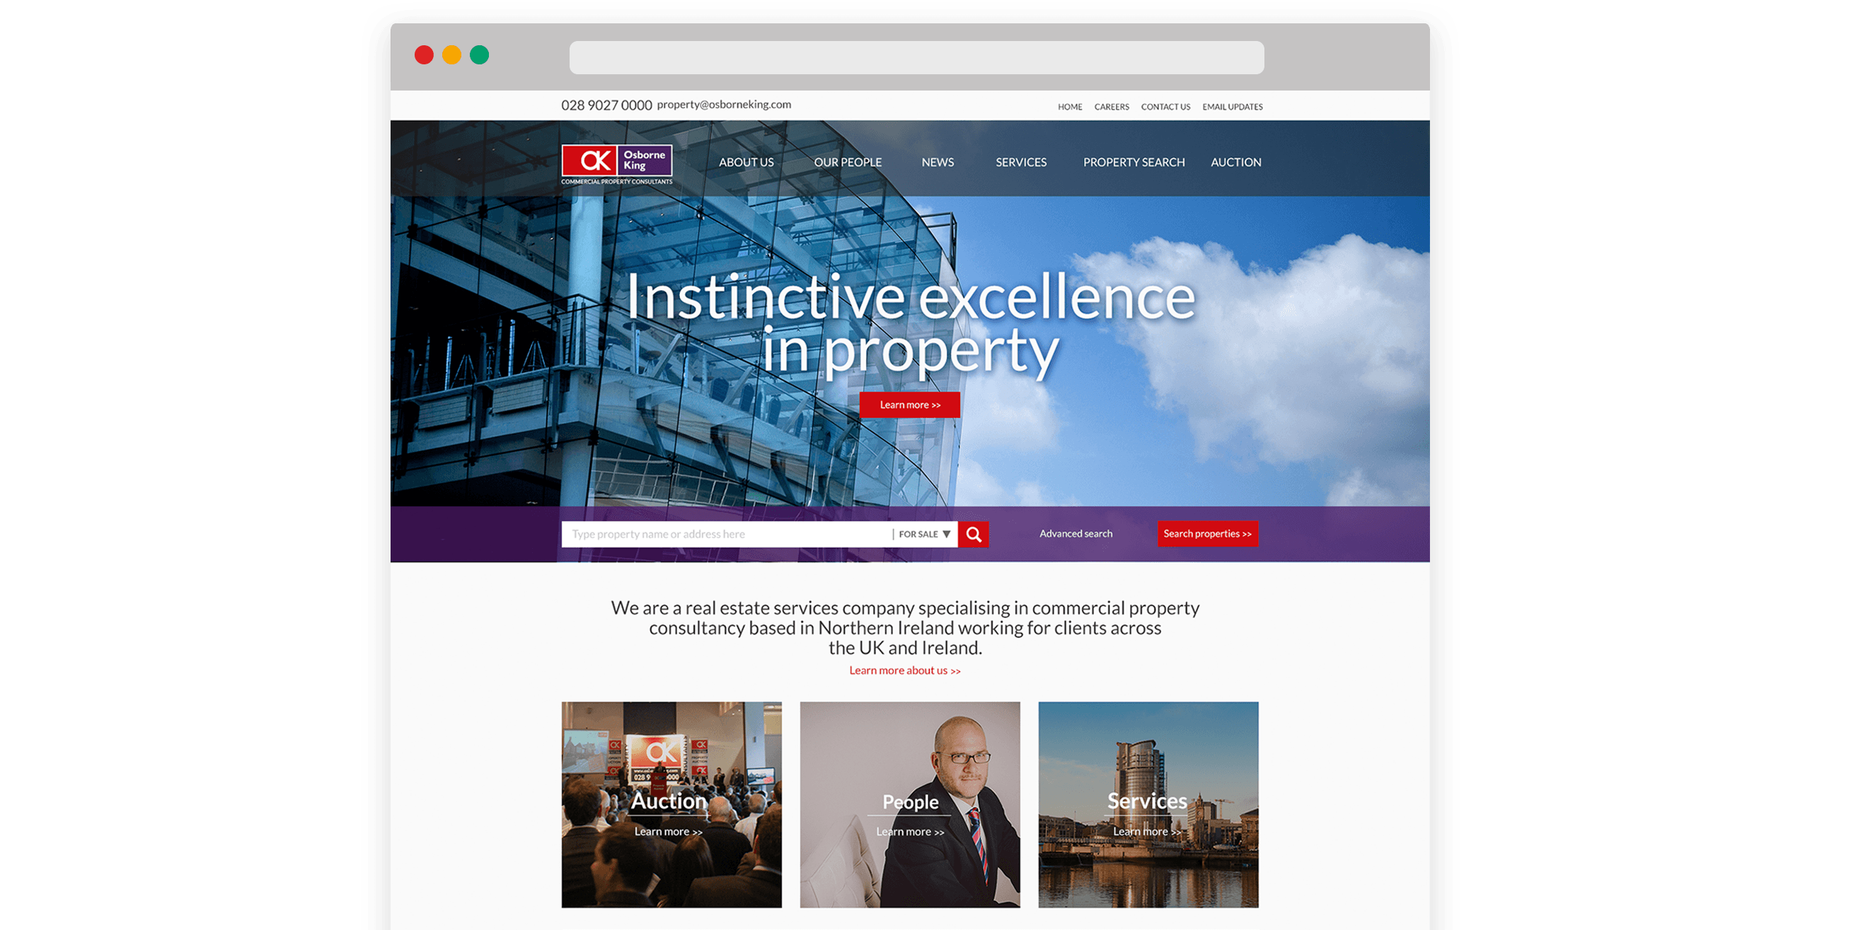The image size is (1851, 930).
Task: Open the FOR SALE dropdown in search bar
Action: (x=923, y=533)
